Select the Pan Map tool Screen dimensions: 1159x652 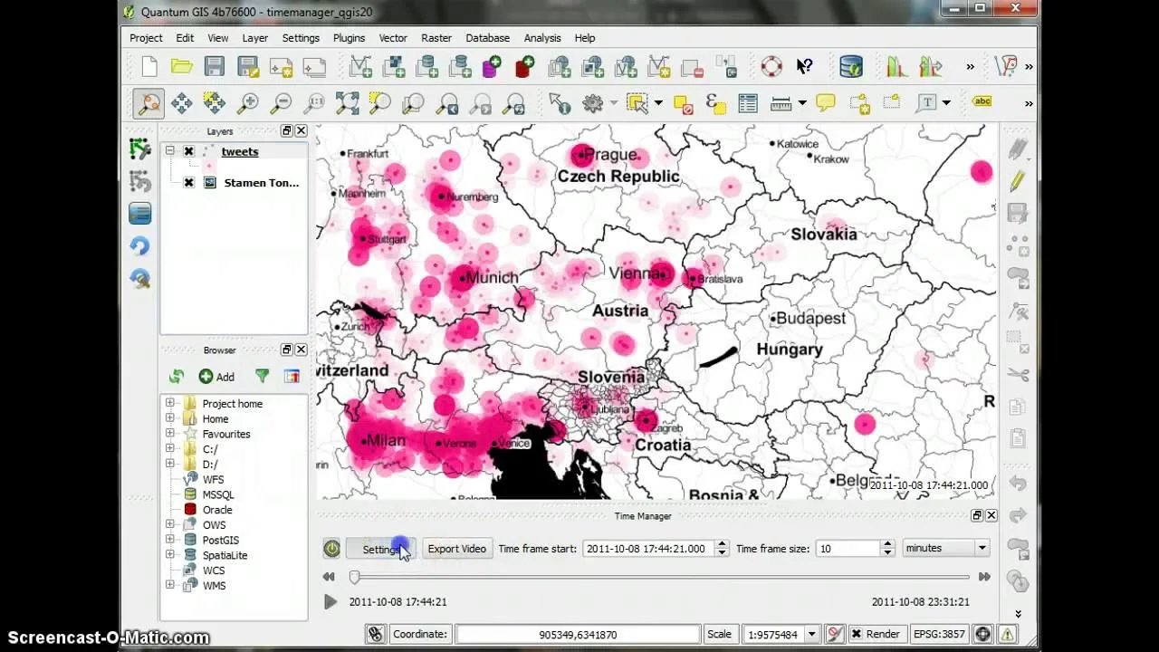pyautogui.click(x=181, y=103)
